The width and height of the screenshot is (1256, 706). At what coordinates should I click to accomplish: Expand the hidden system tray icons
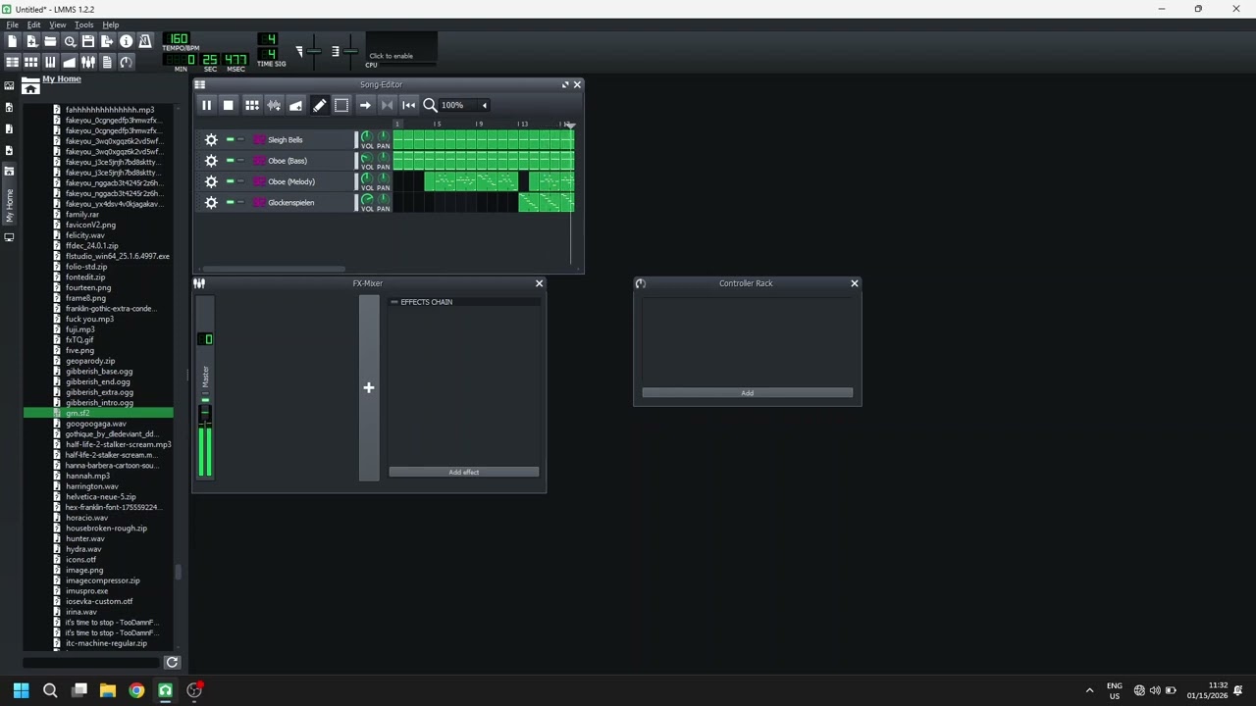(x=1089, y=690)
